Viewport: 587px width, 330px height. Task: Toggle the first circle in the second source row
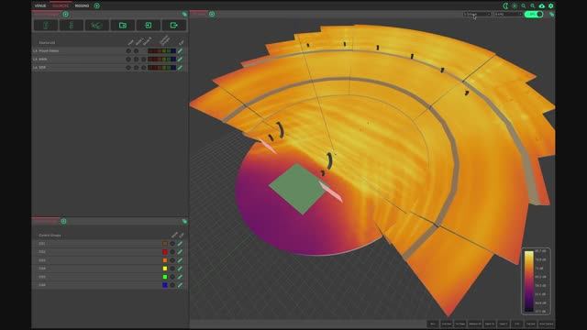click(128, 59)
